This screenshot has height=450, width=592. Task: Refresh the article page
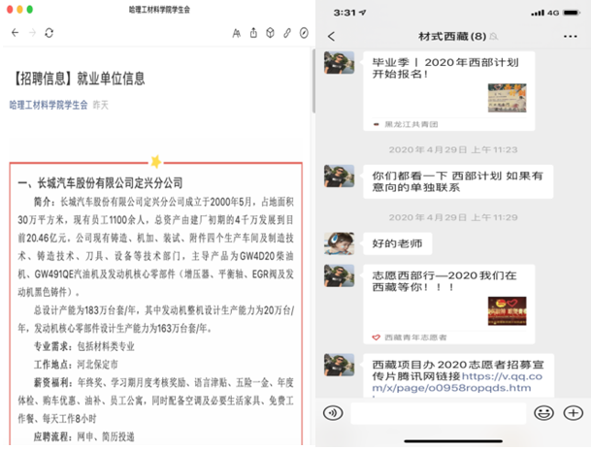49,32
